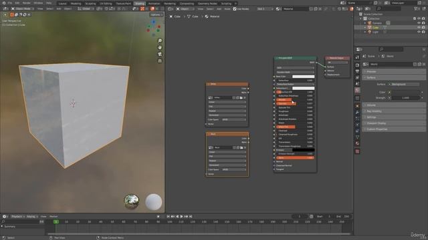Open image folder icon in lower texture node
The height and width of the screenshot is (240, 428).
(241, 147)
